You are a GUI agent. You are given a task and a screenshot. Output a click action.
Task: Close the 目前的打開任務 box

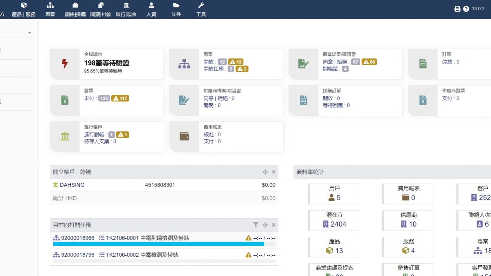[x=274, y=225]
